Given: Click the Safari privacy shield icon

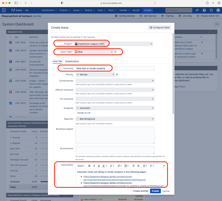Looking at the screenshot, I should click(x=62, y=3).
